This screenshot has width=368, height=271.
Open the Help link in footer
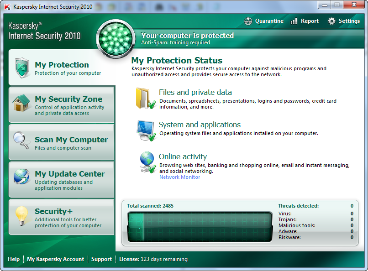pyautogui.click(x=14, y=259)
